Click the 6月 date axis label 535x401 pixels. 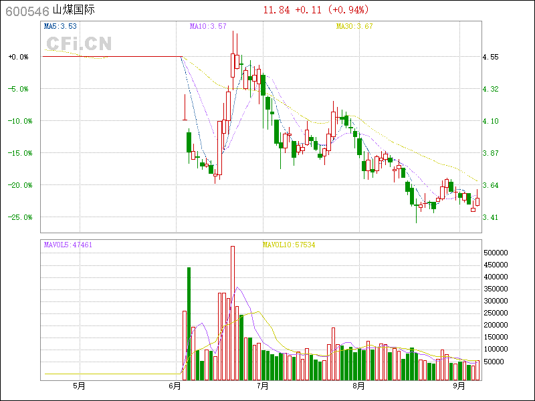(175, 386)
